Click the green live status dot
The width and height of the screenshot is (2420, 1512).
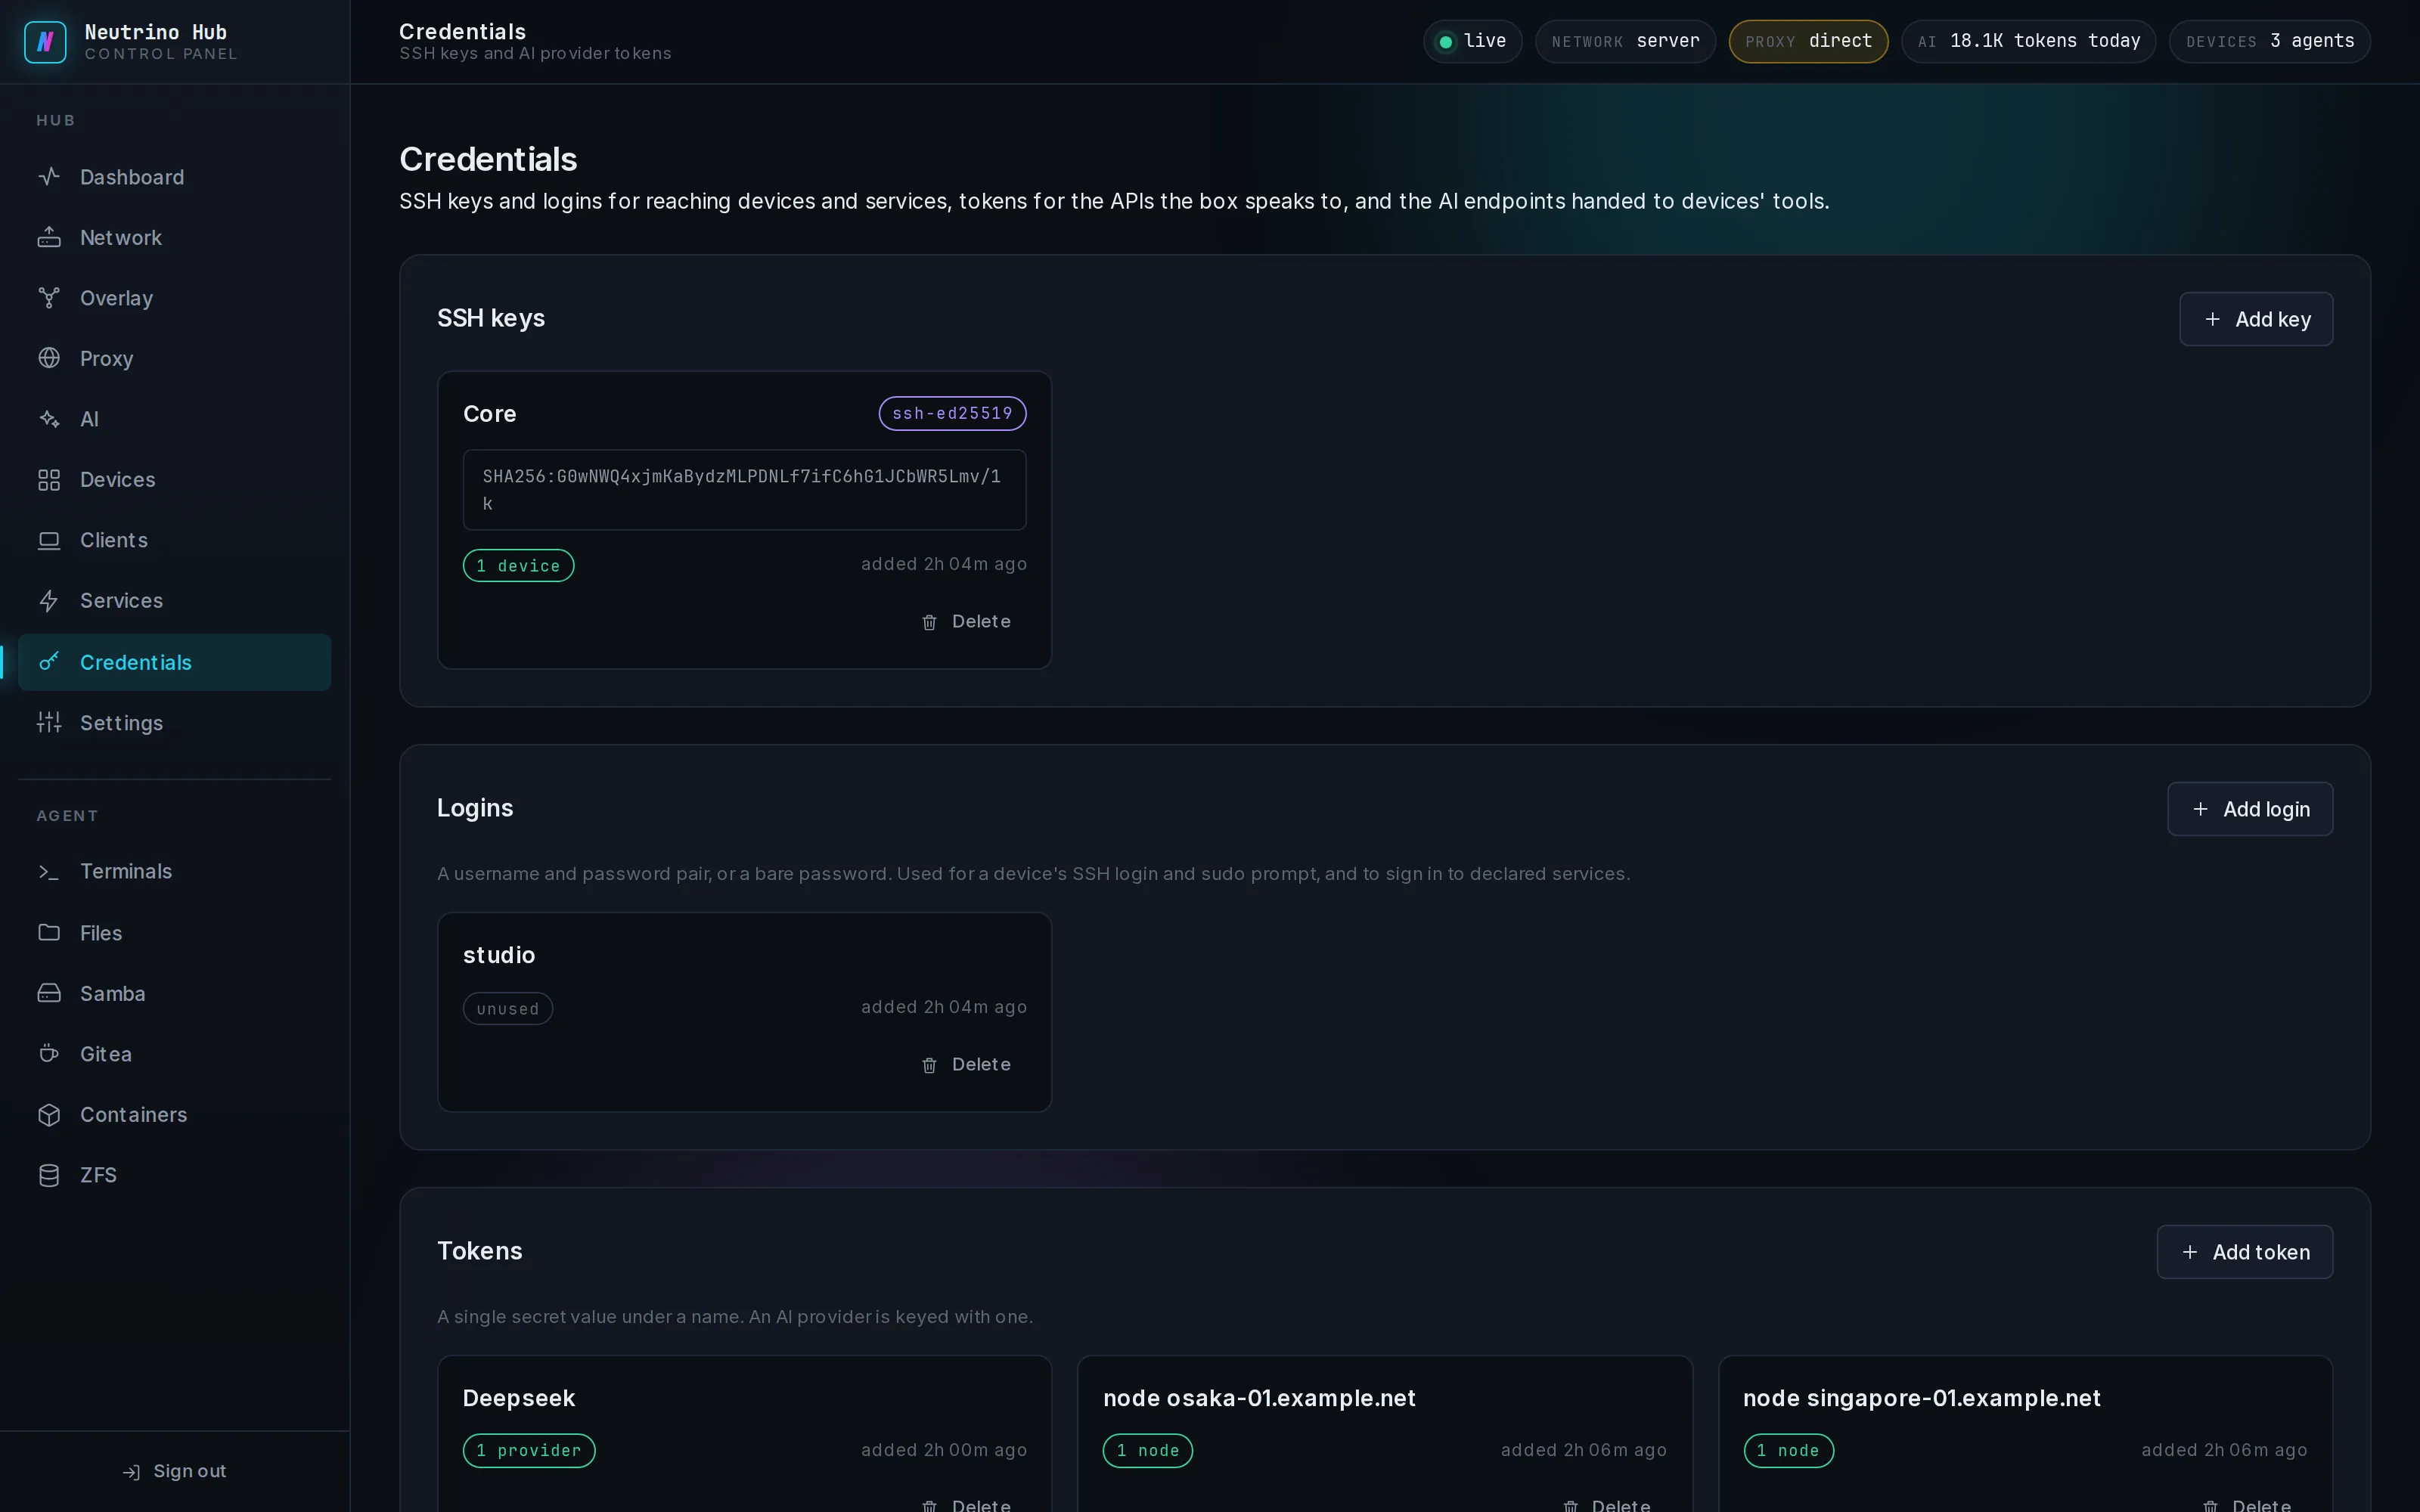pyautogui.click(x=1445, y=42)
